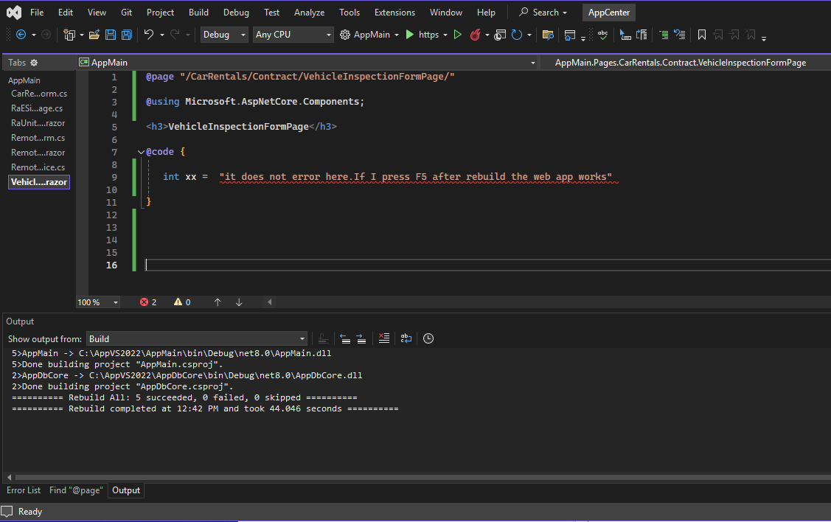831x522 pixels.
Task: Click the Hot Reload flame icon
Action: point(476,35)
